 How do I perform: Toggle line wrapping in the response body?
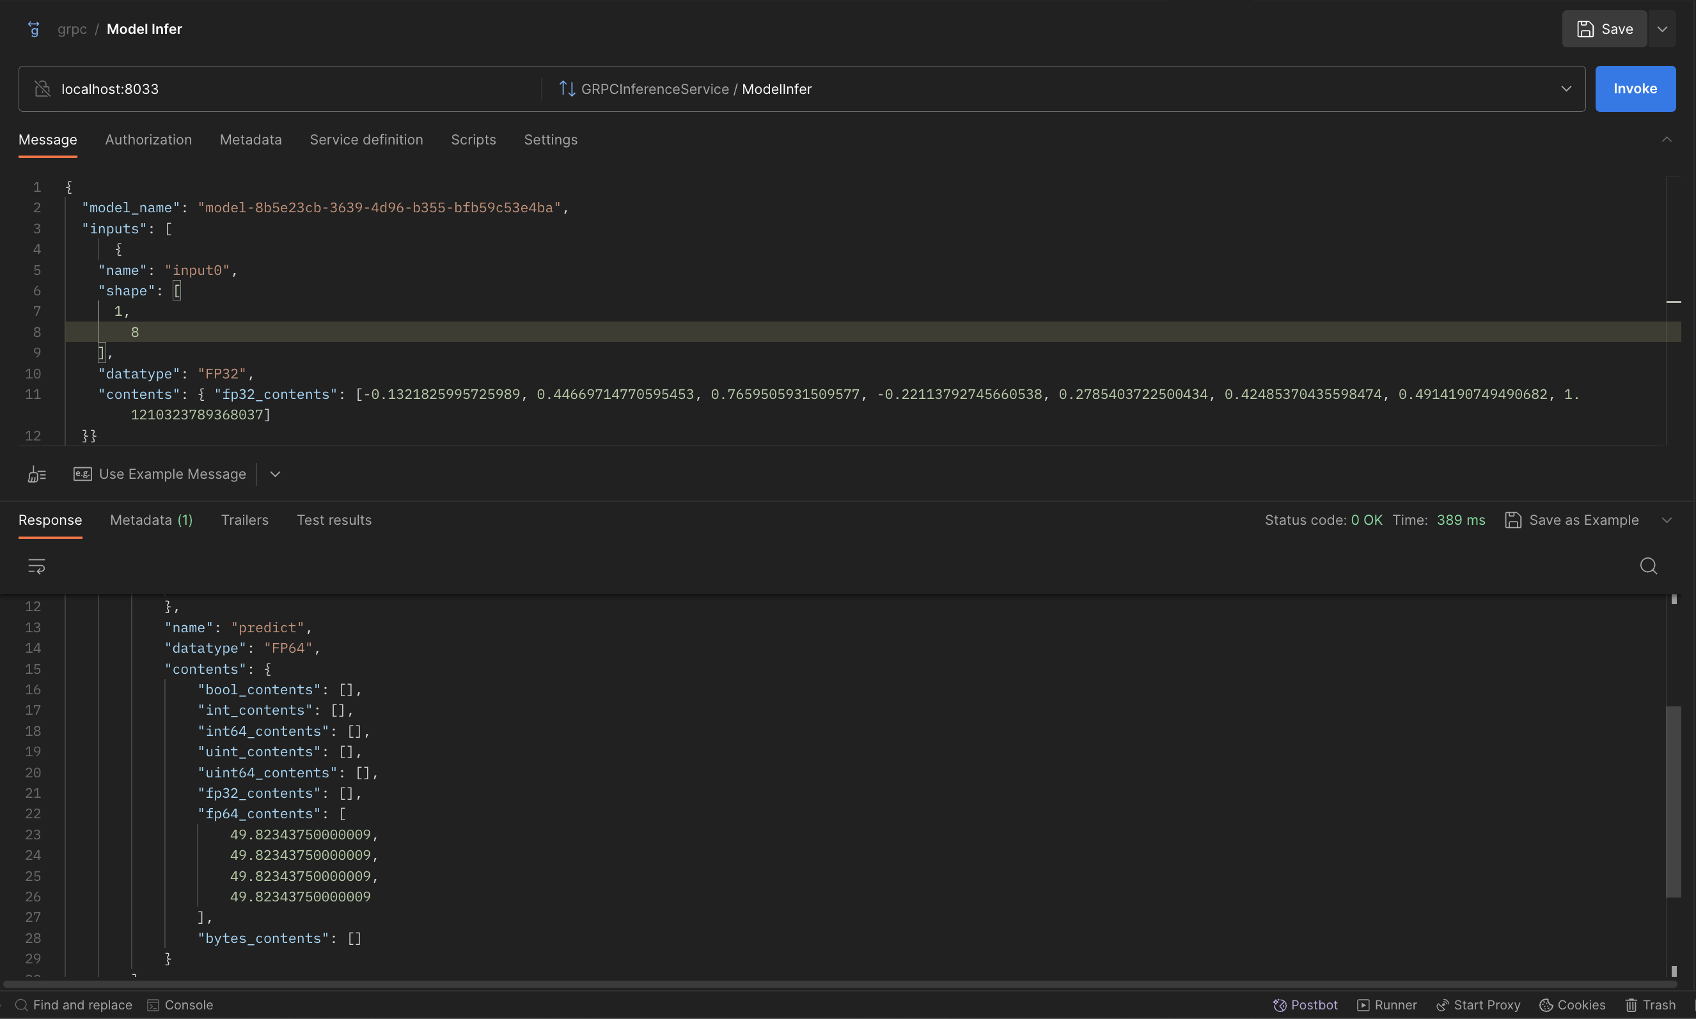tap(35, 566)
